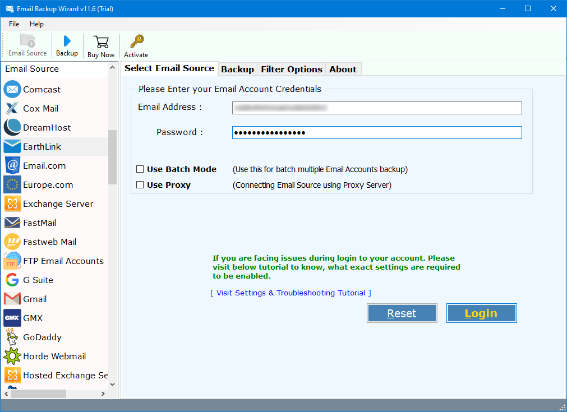The width and height of the screenshot is (567, 412).
Task: Click the source list horizontal scrollbar thumb
Action: tap(39, 394)
